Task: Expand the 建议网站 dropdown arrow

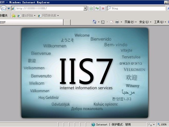Action: pyautogui.click(x=35, y=16)
